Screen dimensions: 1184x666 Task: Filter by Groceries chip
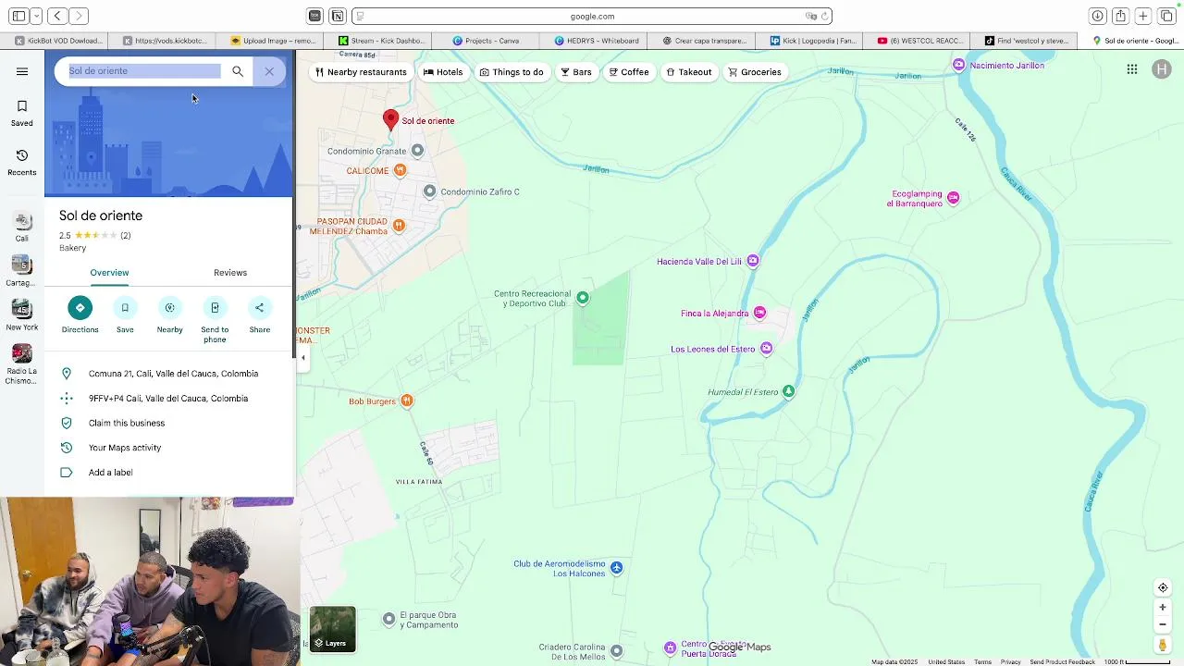(x=755, y=72)
